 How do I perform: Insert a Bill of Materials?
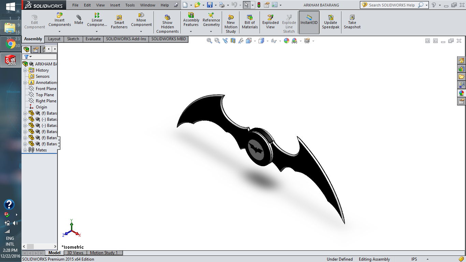(x=250, y=22)
